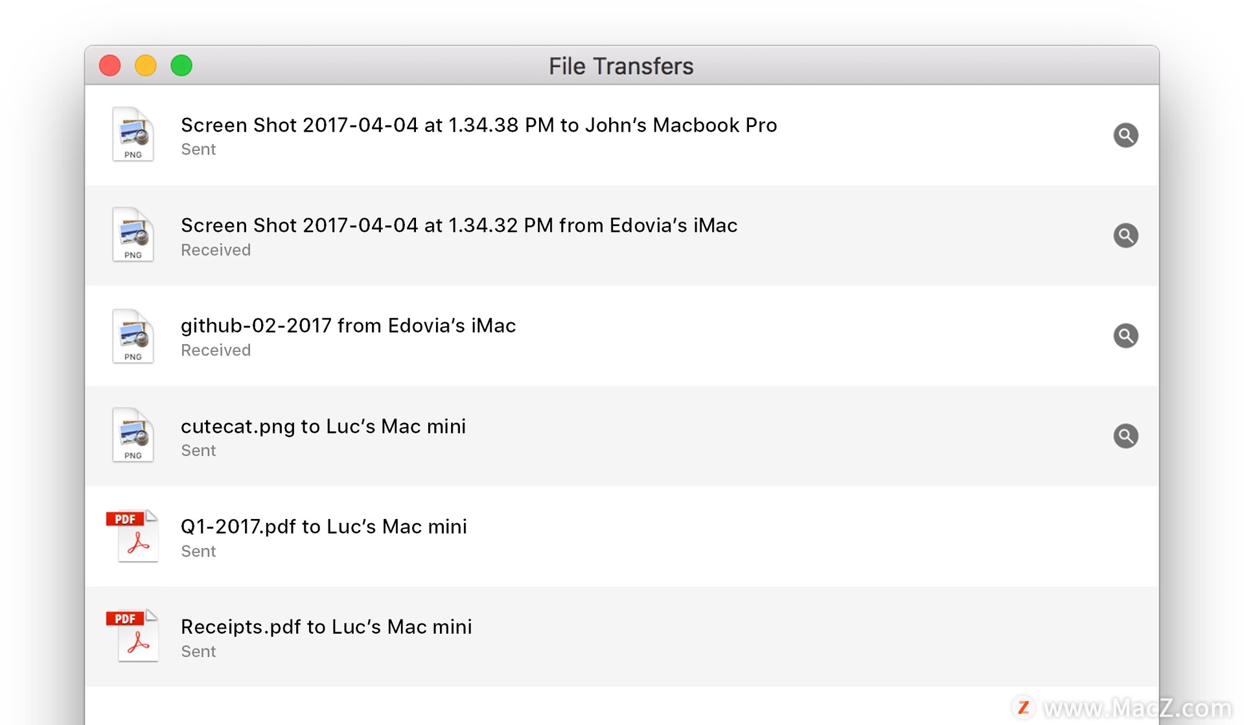Click the PNG icon for github-02-2017
This screenshot has width=1244, height=725.
(x=133, y=336)
